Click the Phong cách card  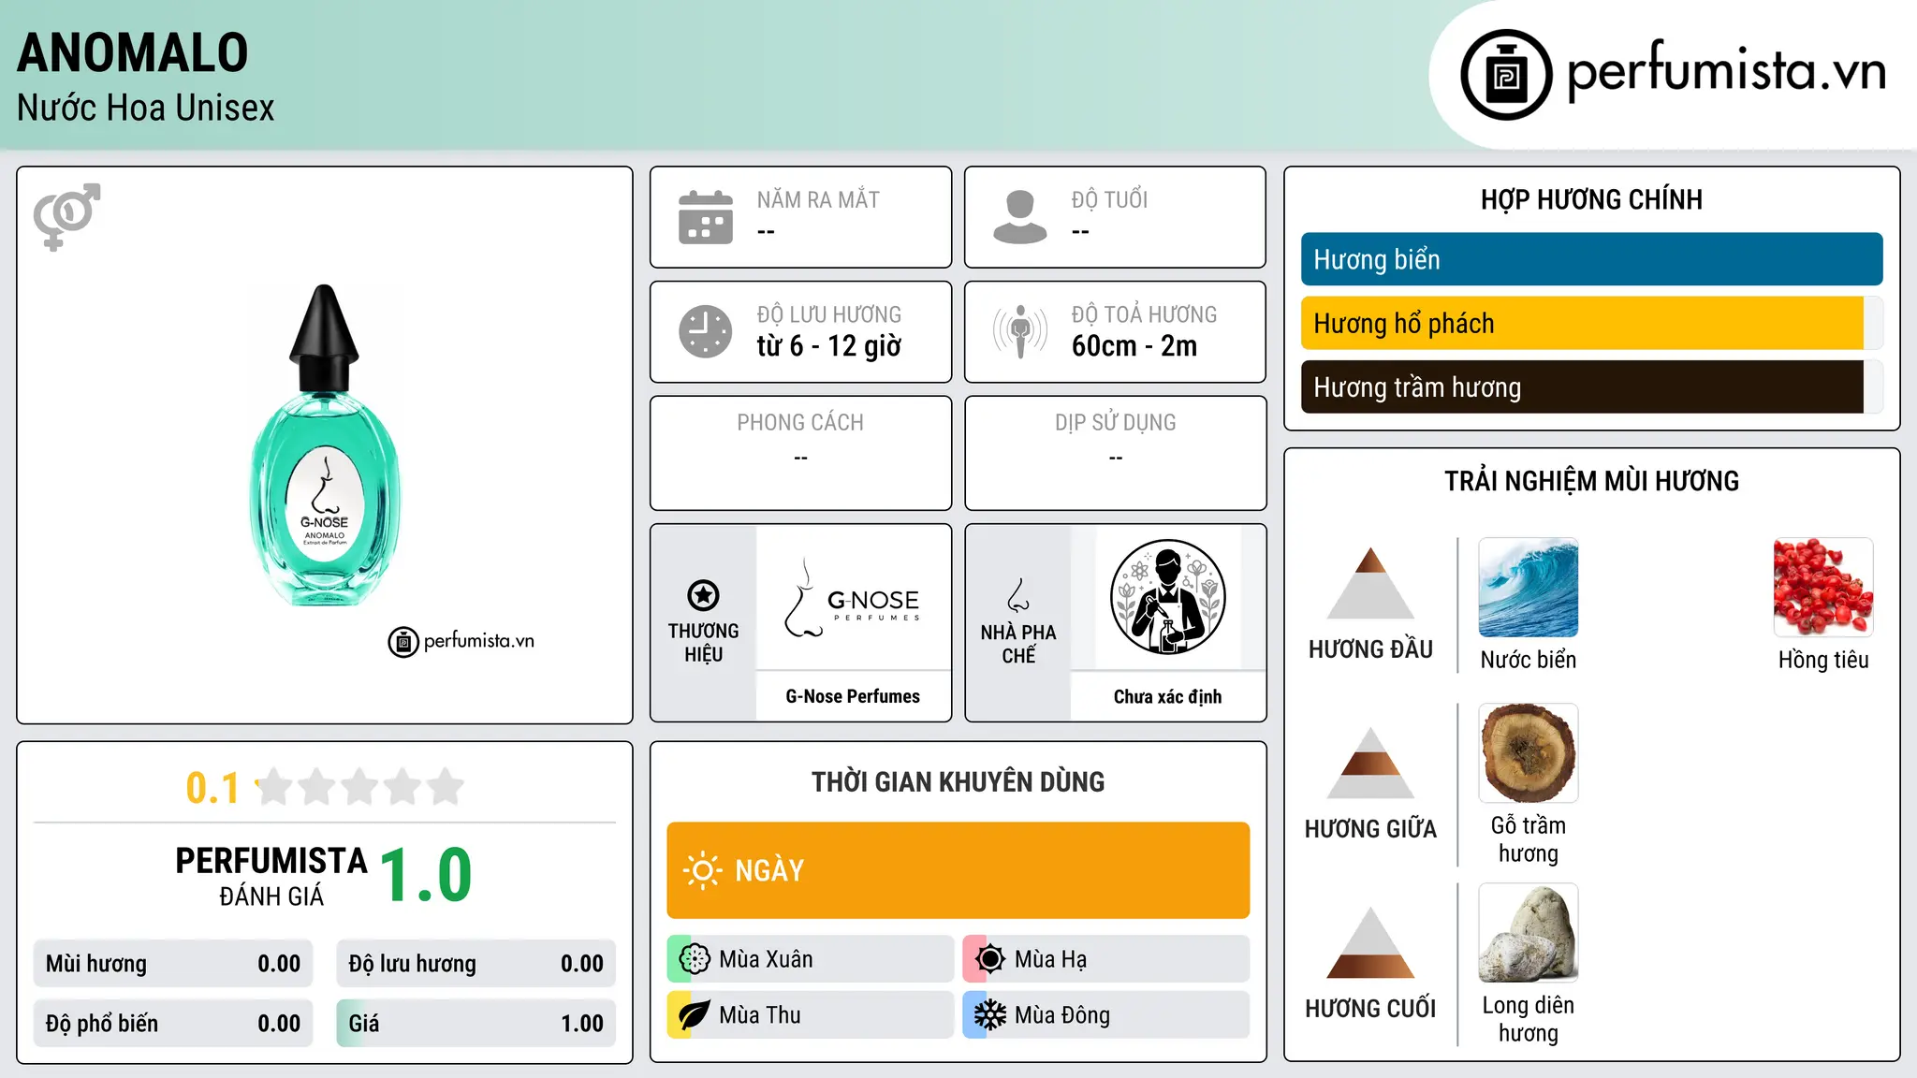[800, 453]
